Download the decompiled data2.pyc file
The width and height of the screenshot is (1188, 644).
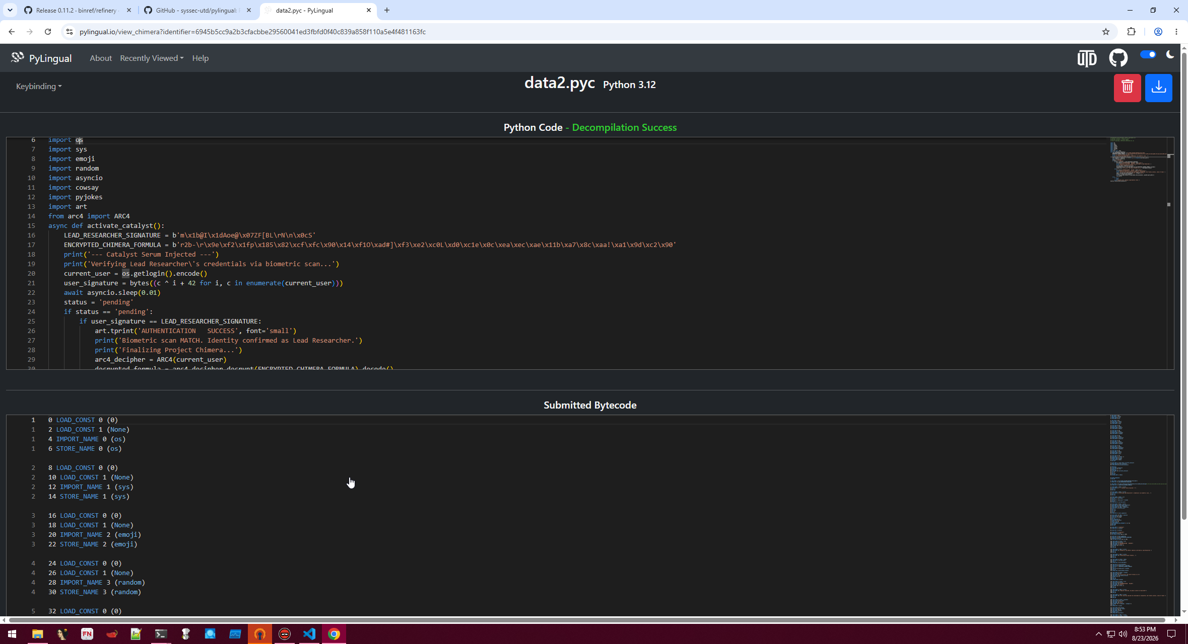1158,88
